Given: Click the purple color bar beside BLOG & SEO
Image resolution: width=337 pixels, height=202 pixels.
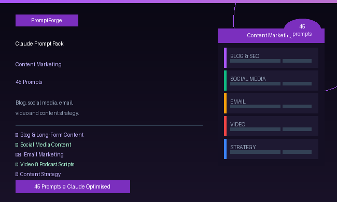Looking at the screenshot, I should 225,57.
